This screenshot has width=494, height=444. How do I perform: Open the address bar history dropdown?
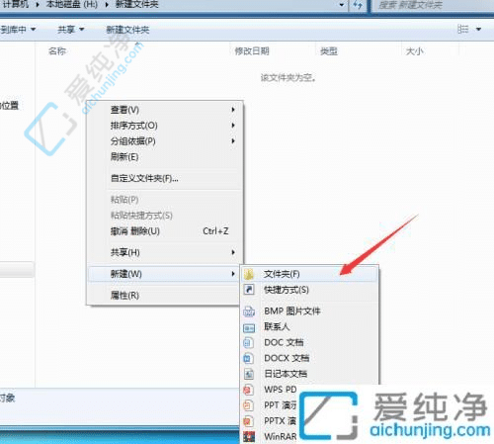(342, 5)
